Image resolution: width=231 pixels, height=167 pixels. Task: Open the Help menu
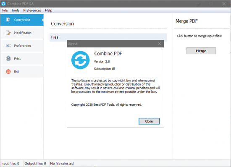49,10
